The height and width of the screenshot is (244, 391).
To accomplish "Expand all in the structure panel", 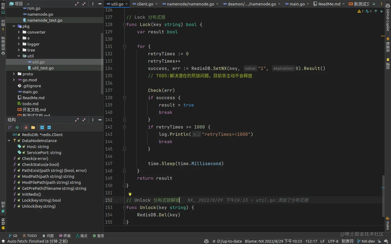I will click(77, 120).
